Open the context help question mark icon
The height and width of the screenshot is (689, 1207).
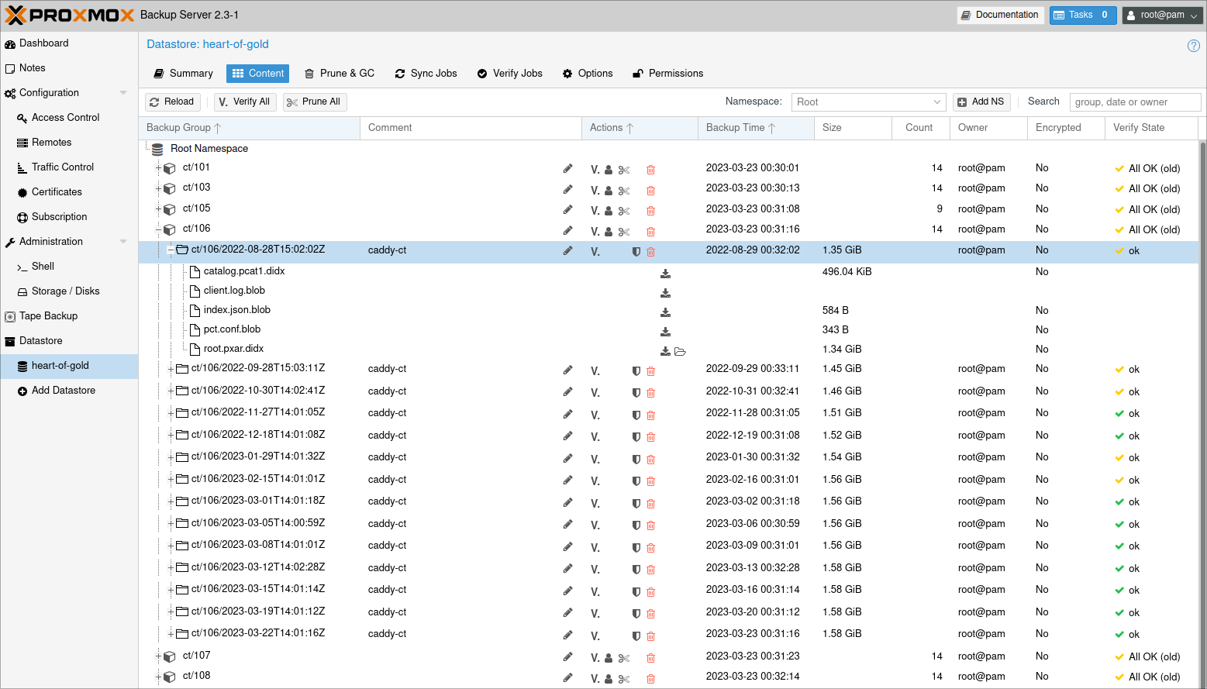(1193, 46)
